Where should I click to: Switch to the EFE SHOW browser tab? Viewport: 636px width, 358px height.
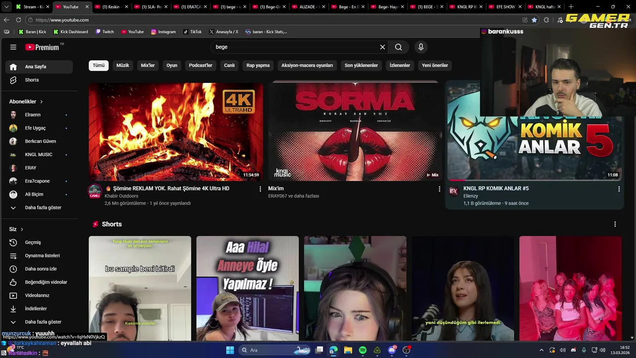tap(505, 7)
